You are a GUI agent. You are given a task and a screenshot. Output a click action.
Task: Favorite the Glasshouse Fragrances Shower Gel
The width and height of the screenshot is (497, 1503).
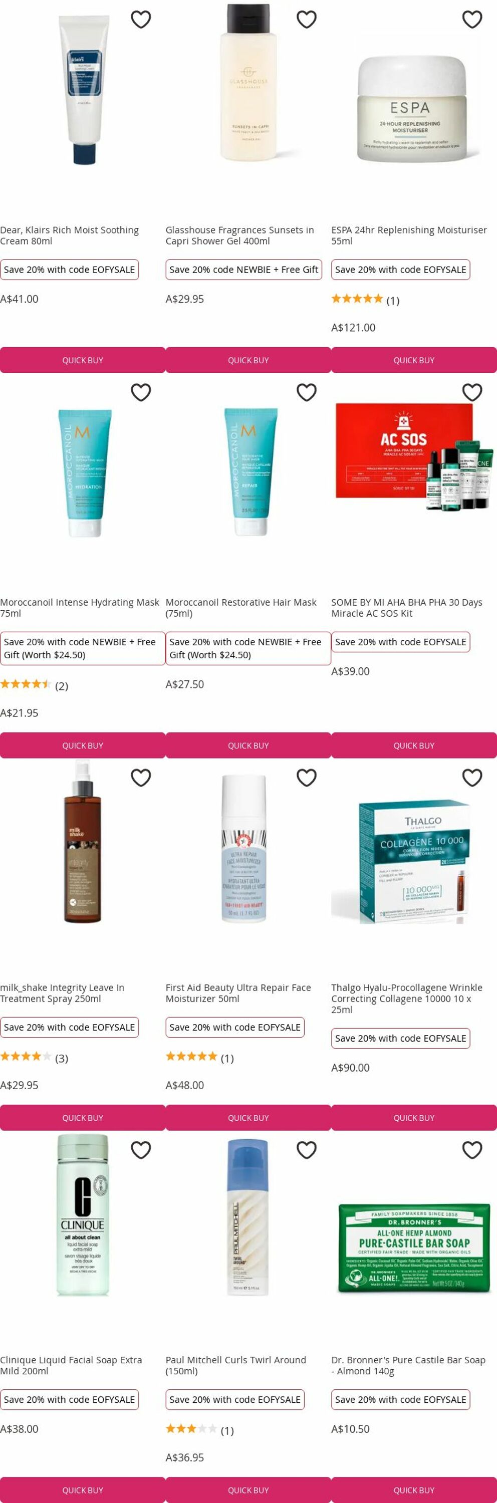coord(306,19)
